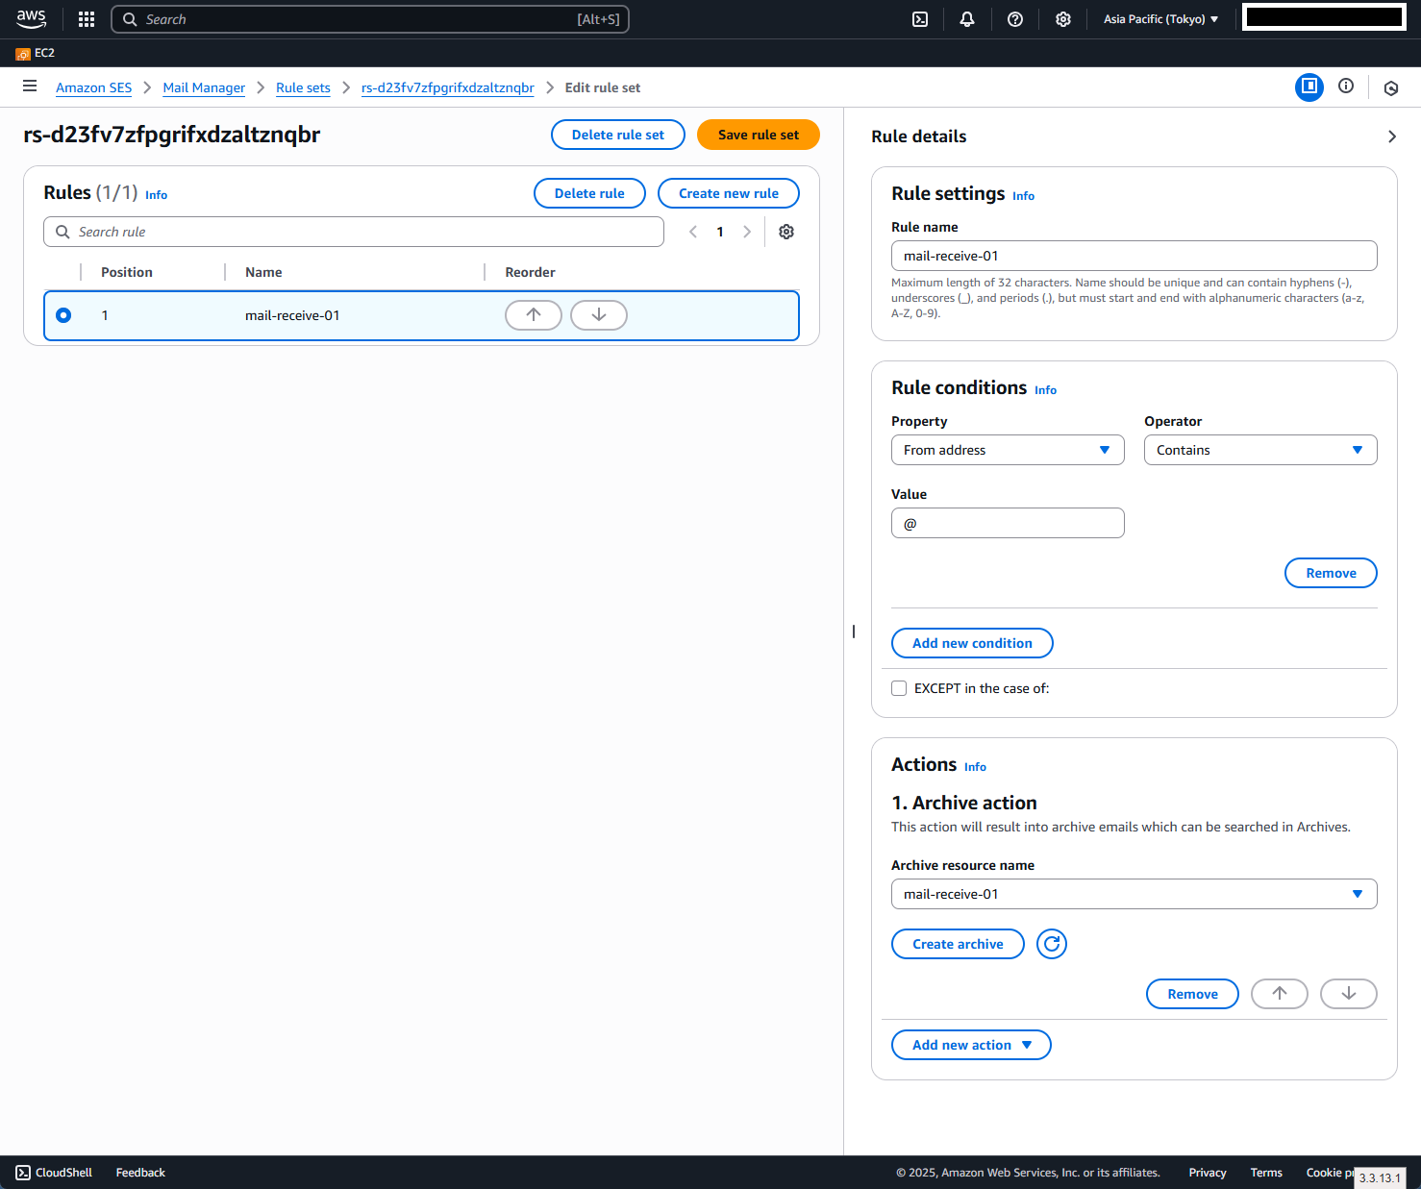The image size is (1421, 1189).
Task: Open the notifications bell
Action: [967, 19]
